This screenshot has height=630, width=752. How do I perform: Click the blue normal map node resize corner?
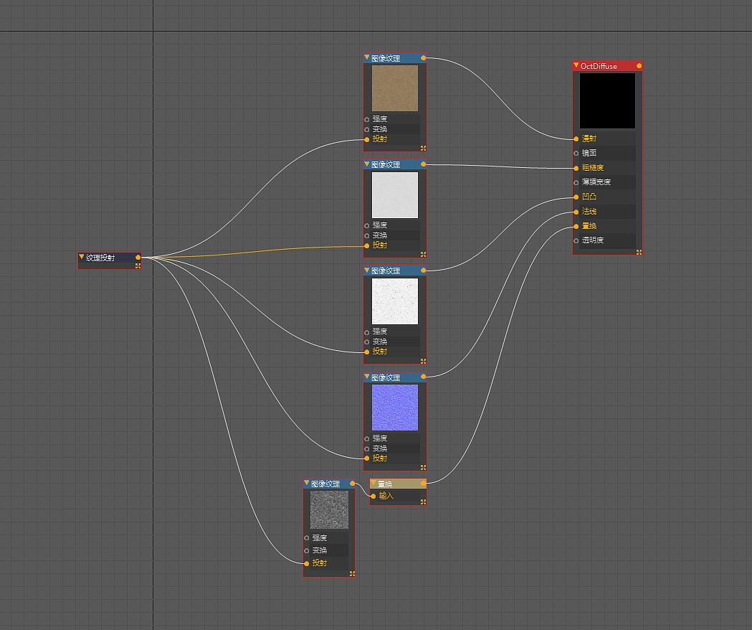click(423, 467)
